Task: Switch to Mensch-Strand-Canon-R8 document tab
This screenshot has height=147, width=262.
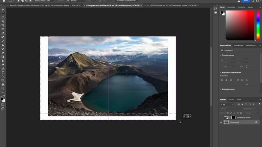Action: pyautogui.click(x=45, y=5)
